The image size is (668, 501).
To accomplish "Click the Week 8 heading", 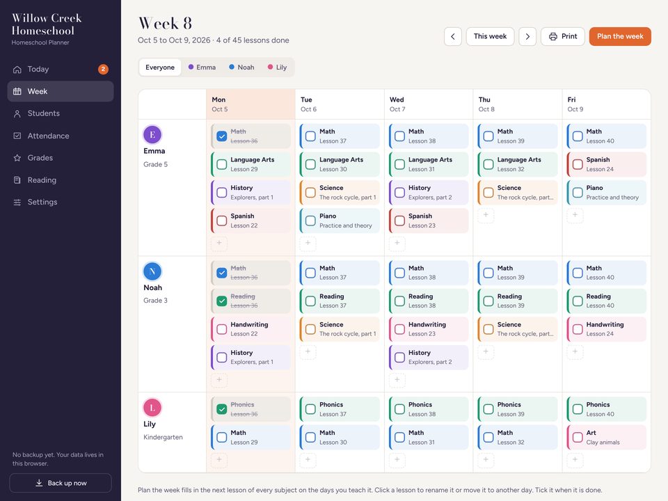I will pos(165,23).
